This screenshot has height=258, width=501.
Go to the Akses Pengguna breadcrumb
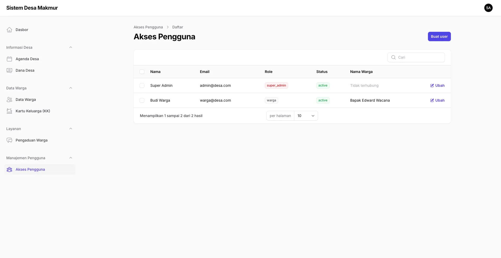click(x=148, y=27)
